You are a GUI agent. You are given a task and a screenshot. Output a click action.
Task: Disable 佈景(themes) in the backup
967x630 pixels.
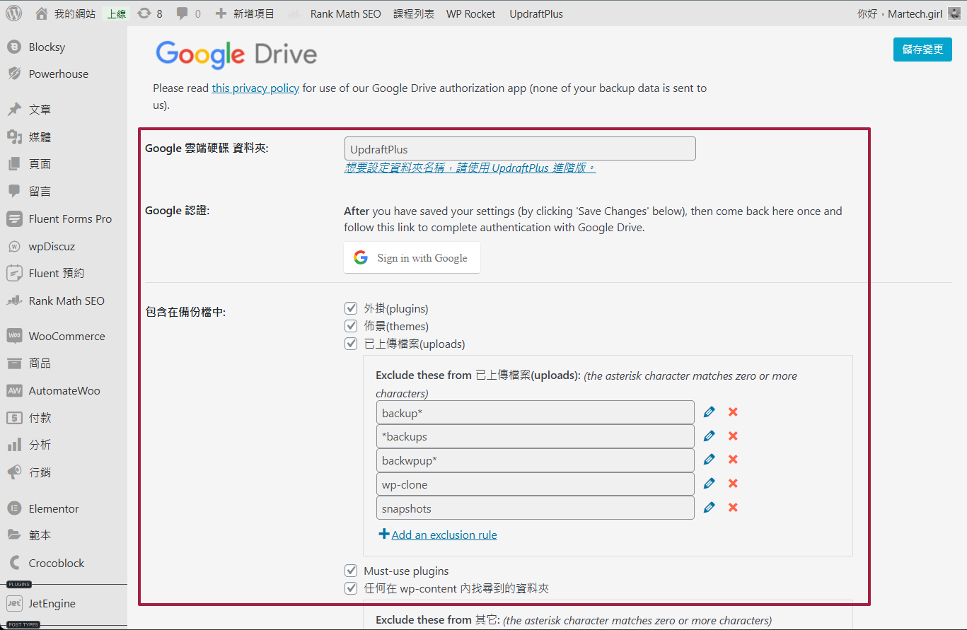pyautogui.click(x=351, y=325)
